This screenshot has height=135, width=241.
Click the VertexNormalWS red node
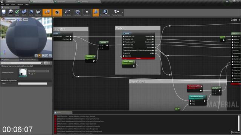[195, 88]
